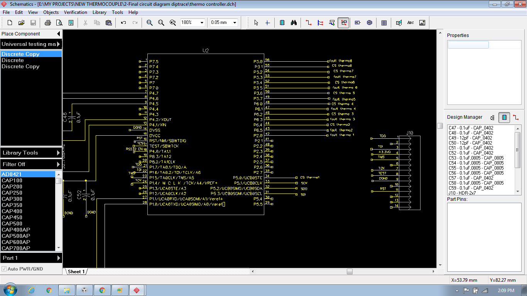Open the View menu
This screenshot has width=527, height=296.
pyautogui.click(x=33, y=12)
